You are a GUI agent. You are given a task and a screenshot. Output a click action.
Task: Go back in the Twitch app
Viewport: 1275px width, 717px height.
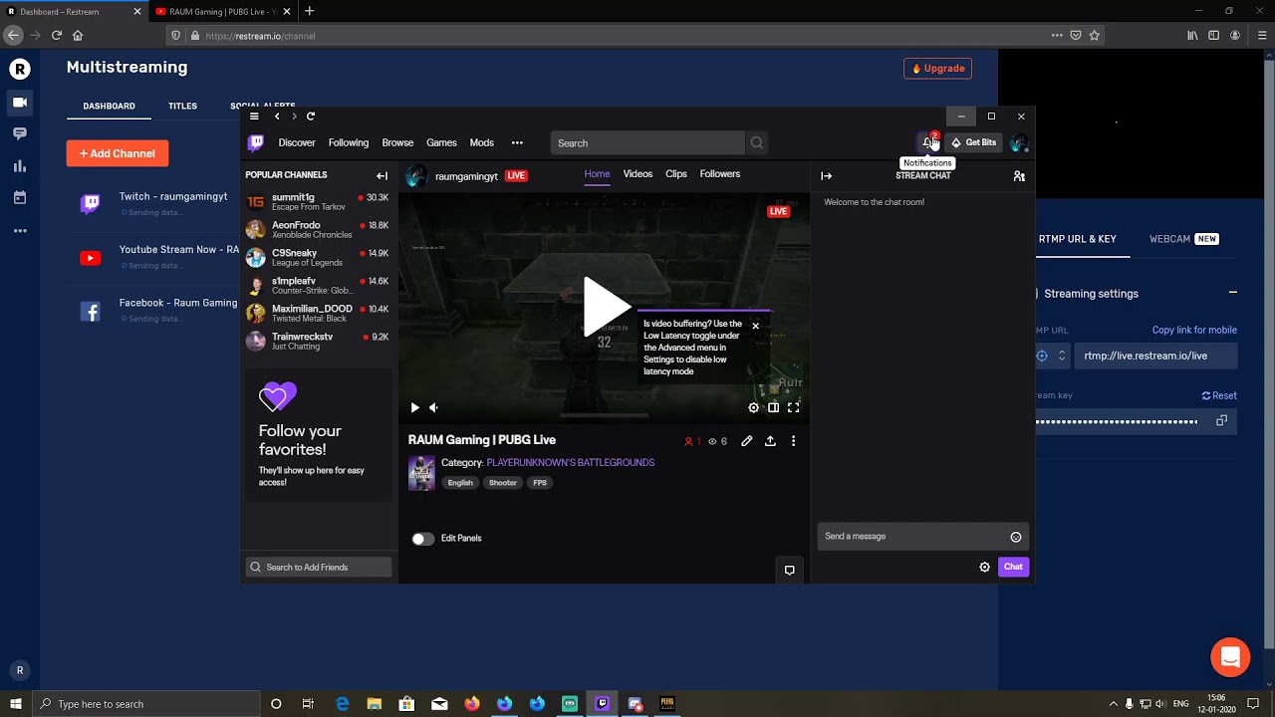point(277,117)
